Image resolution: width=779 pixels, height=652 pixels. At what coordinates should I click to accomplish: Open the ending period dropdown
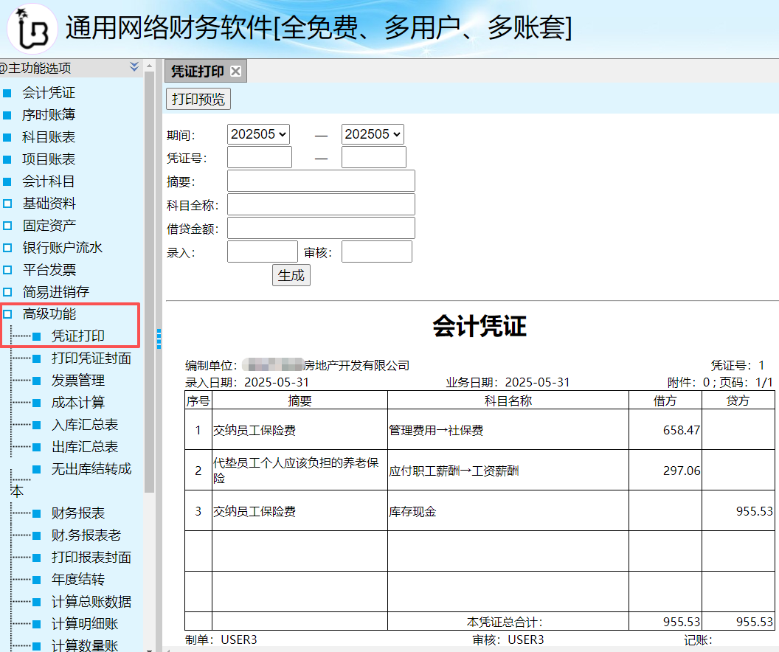click(x=373, y=134)
